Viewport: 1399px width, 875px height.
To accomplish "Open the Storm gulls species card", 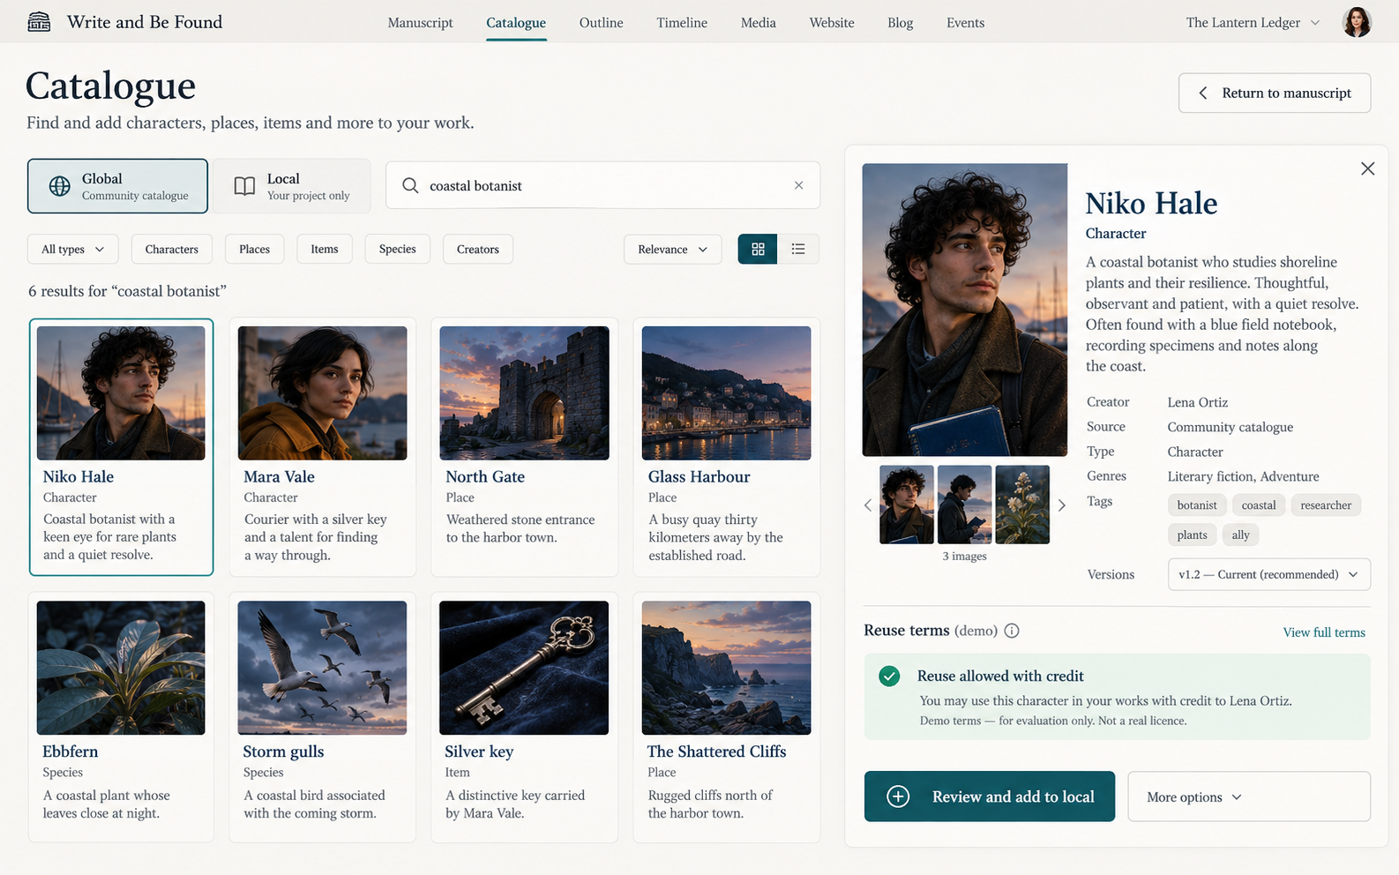I will click(323, 718).
